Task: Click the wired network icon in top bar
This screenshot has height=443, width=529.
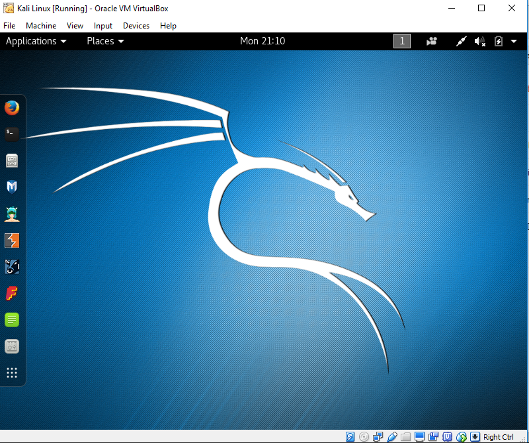Action: click(x=461, y=41)
